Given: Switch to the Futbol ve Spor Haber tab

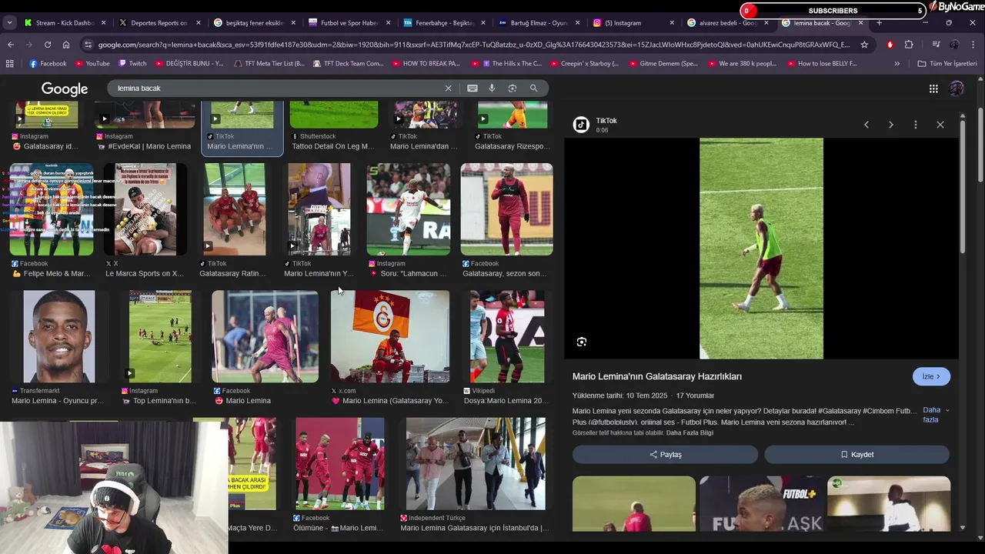Looking at the screenshot, I should (x=349, y=23).
